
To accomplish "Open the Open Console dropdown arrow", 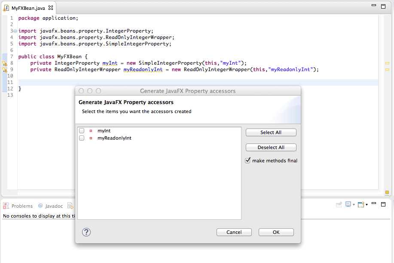I will (366, 205).
